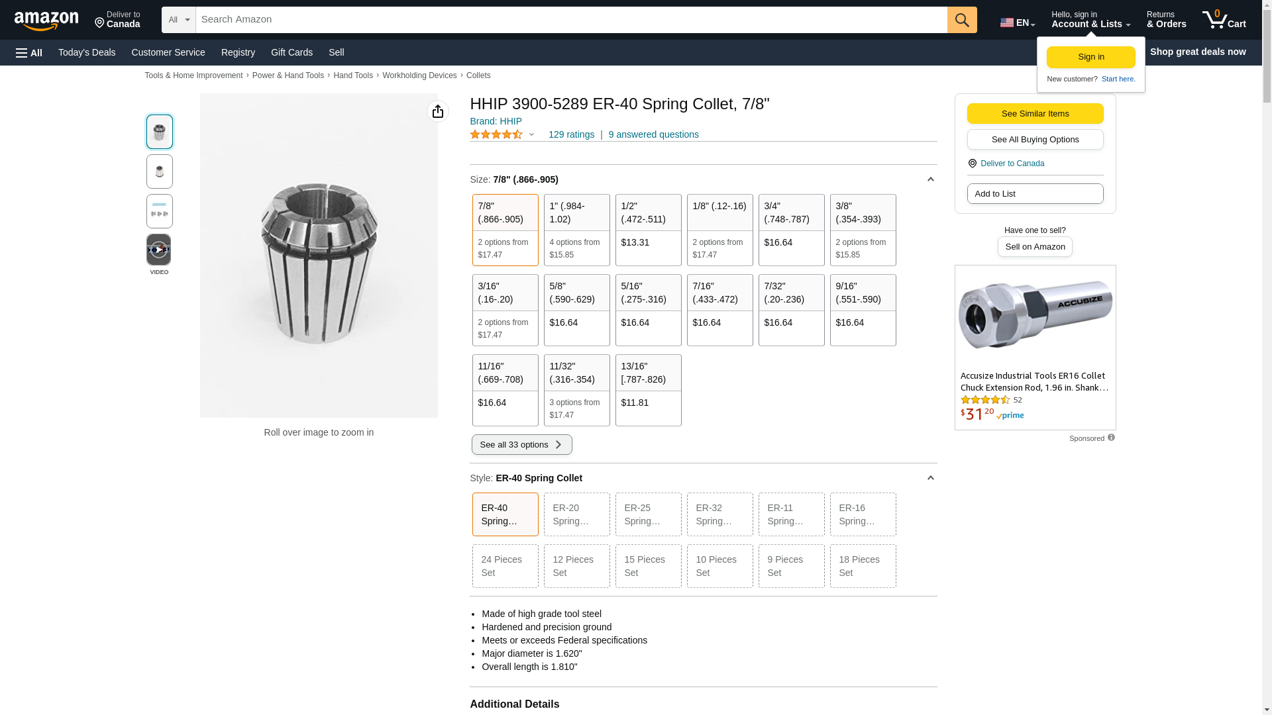Open the All hamburger menu
Image resolution: width=1272 pixels, height=715 pixels.
pyautogui.click(x=29, y=52)
